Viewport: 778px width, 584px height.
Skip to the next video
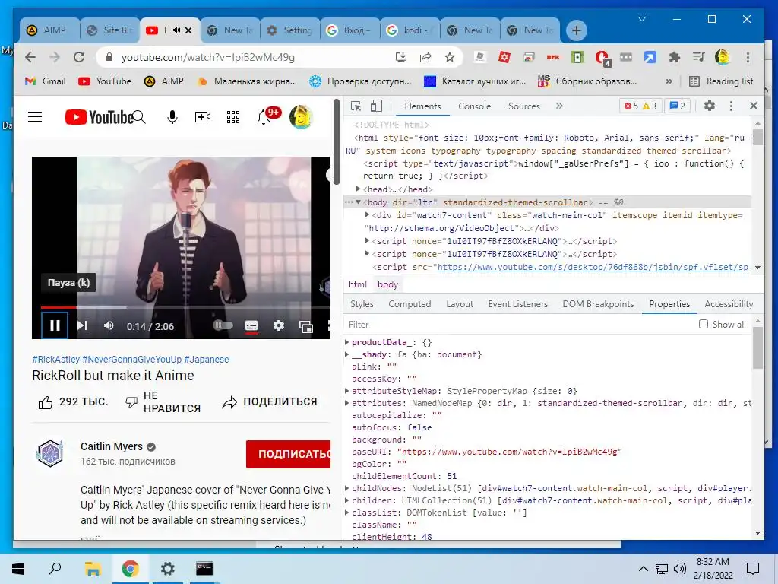[82, 325]
